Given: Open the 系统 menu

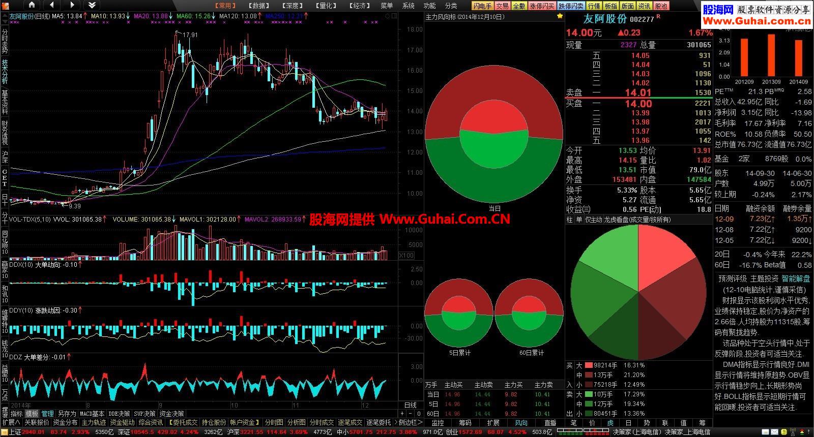Looking at the screenshot, I should 408,6.
